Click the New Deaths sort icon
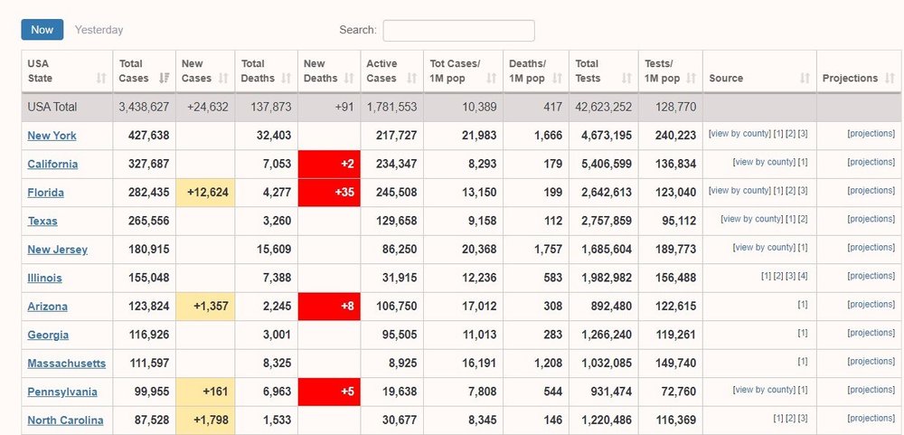The width and height of the screenshot is (904, 435). (350, 79)
